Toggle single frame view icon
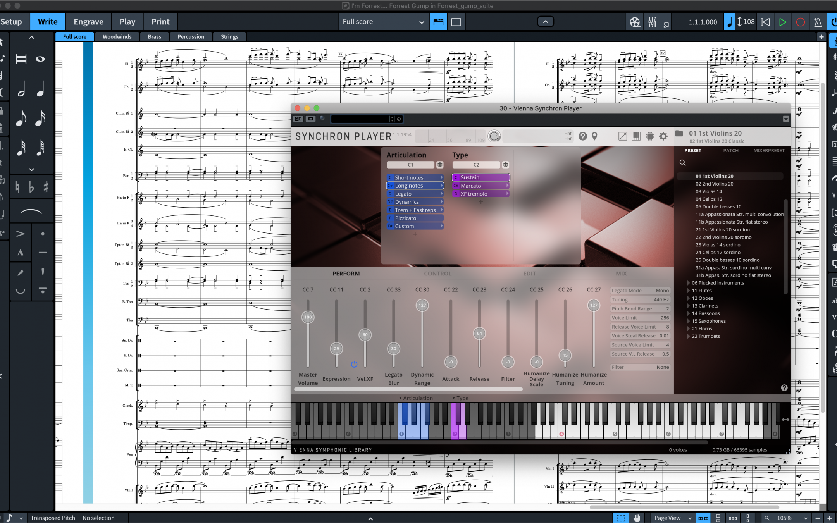The width and height of the screenshot is (837, 523). 456,22
